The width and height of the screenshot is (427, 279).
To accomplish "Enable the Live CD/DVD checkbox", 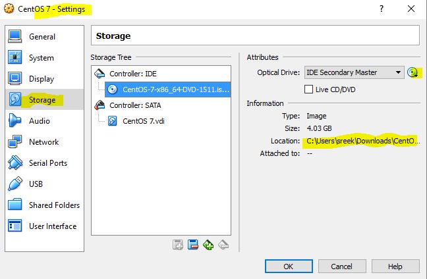I will click(x=308, y=88).
